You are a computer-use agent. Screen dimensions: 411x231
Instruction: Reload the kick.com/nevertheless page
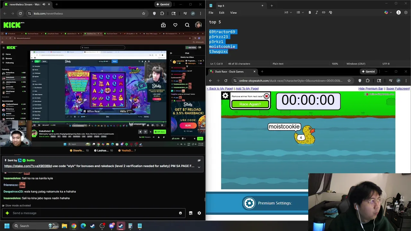coord(20,13)
